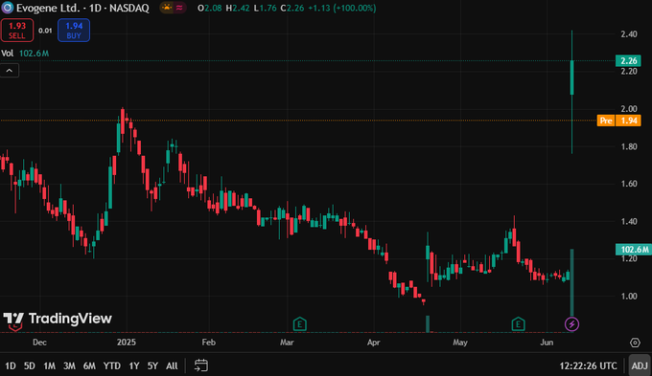Screen dimensions: 652x376
Task: Click the 0.01 spread value
Action: [x=45, y=31]
